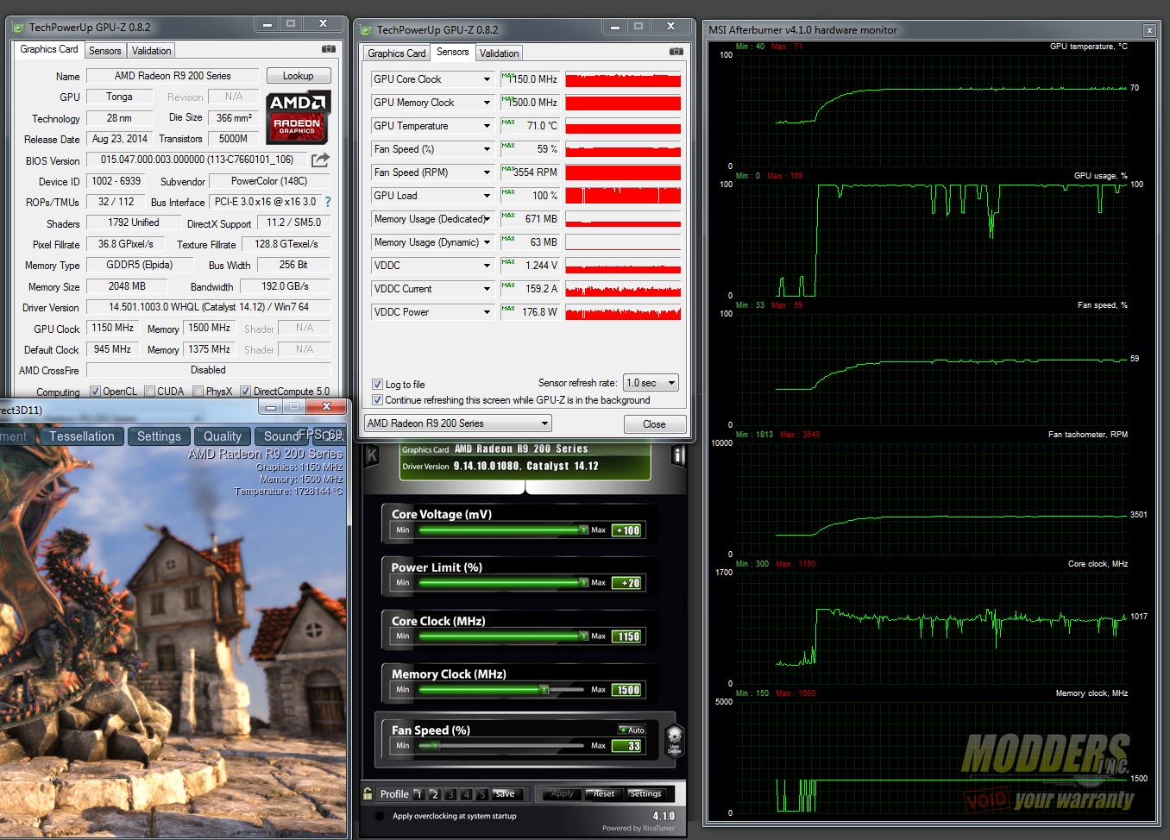1170x840 pixels.
Task: Click the Power Limit (%) slider handle
Action: [x=584, y=583]
